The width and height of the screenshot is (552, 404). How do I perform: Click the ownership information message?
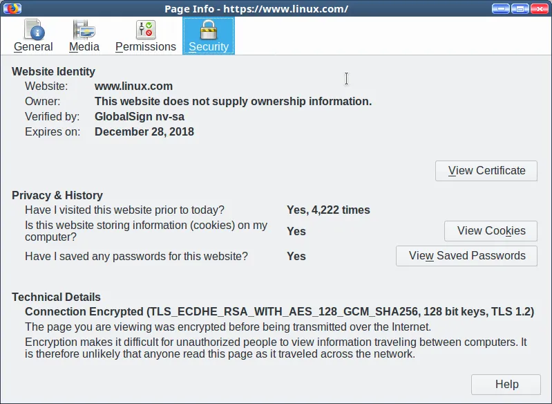(233, 102)
